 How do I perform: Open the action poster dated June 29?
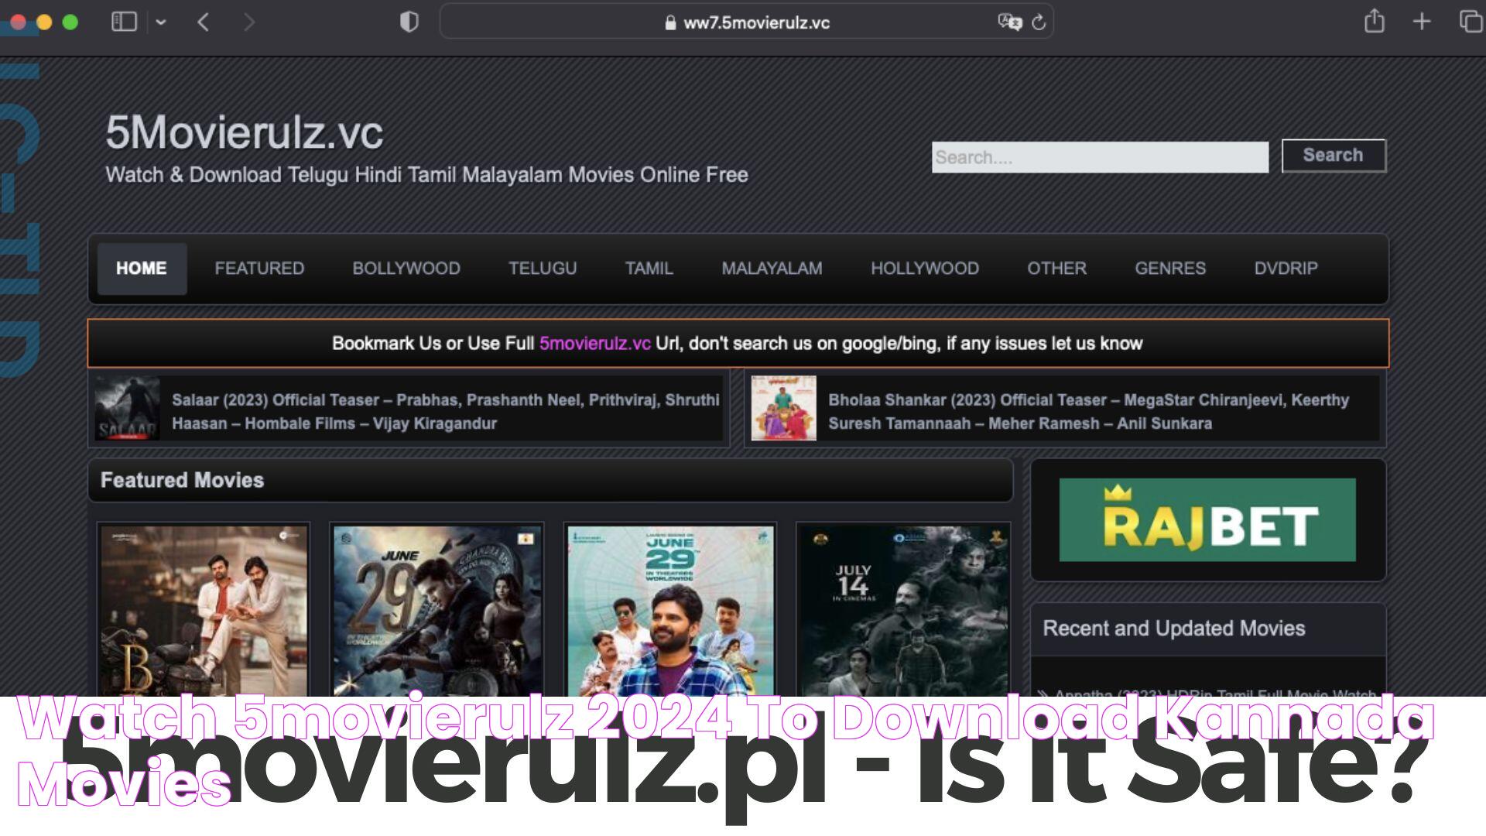[437, 611]
